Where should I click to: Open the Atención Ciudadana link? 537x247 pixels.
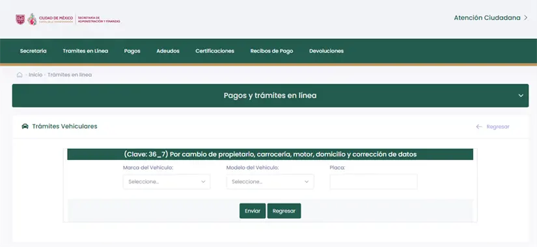click(x=487, y=18)
